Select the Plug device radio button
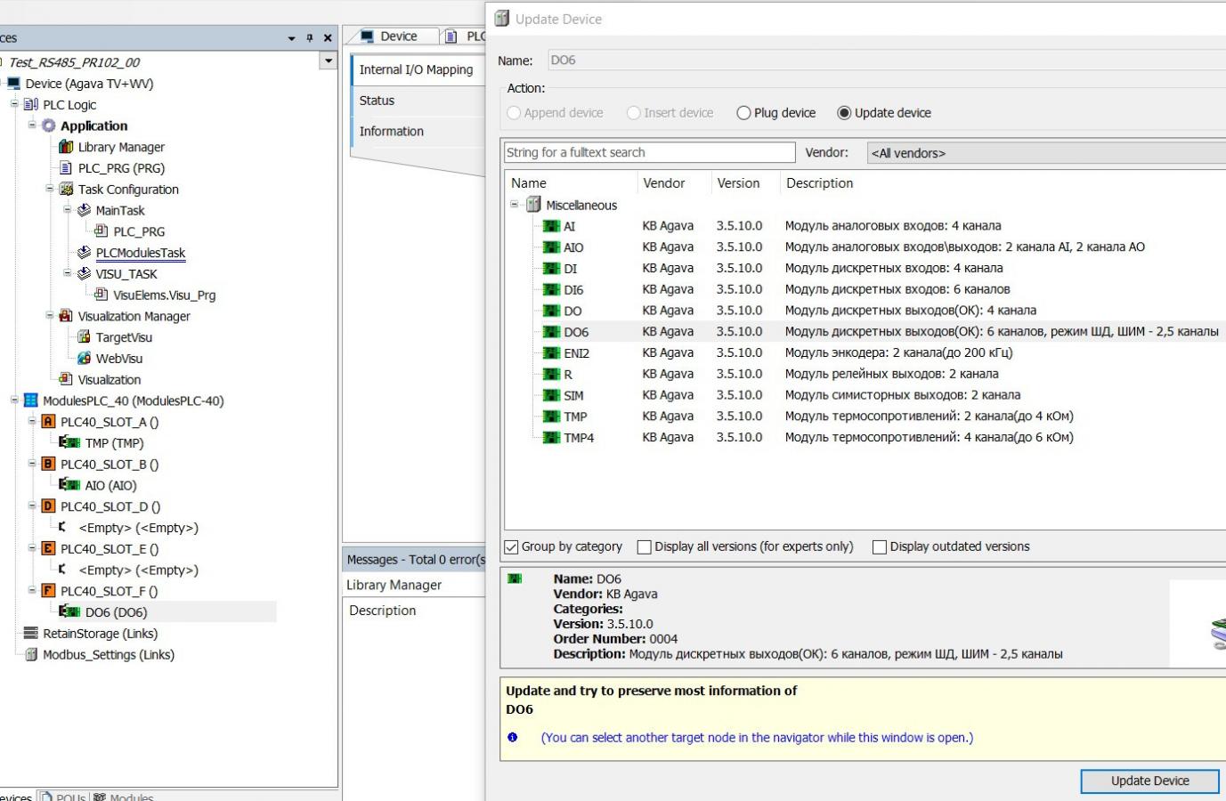This screenshot has height=801, width=1226. click(x=743, y=113)
